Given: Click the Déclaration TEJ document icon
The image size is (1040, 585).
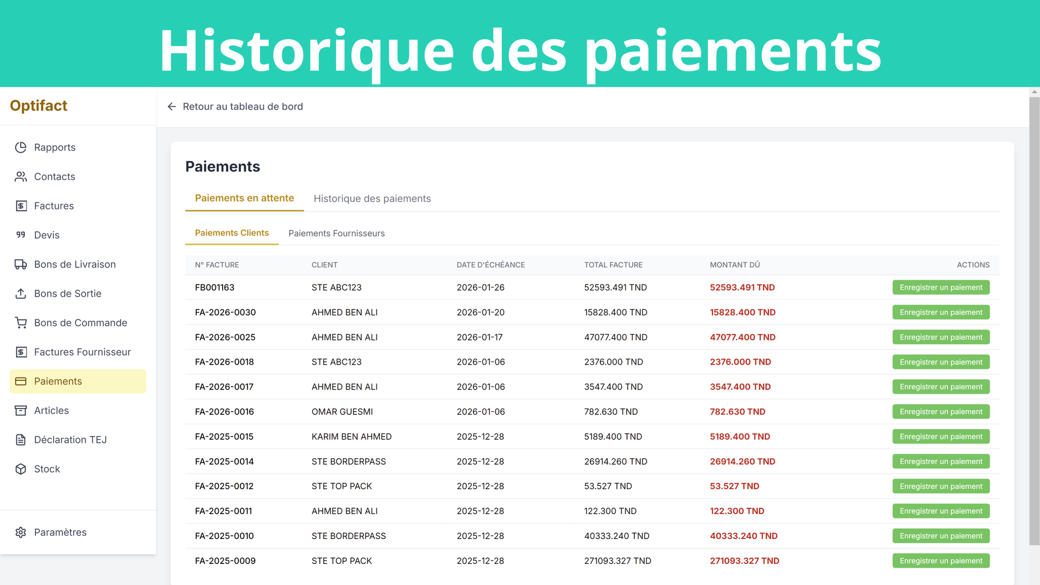Looking at the screenshot, I should [21, 440].
